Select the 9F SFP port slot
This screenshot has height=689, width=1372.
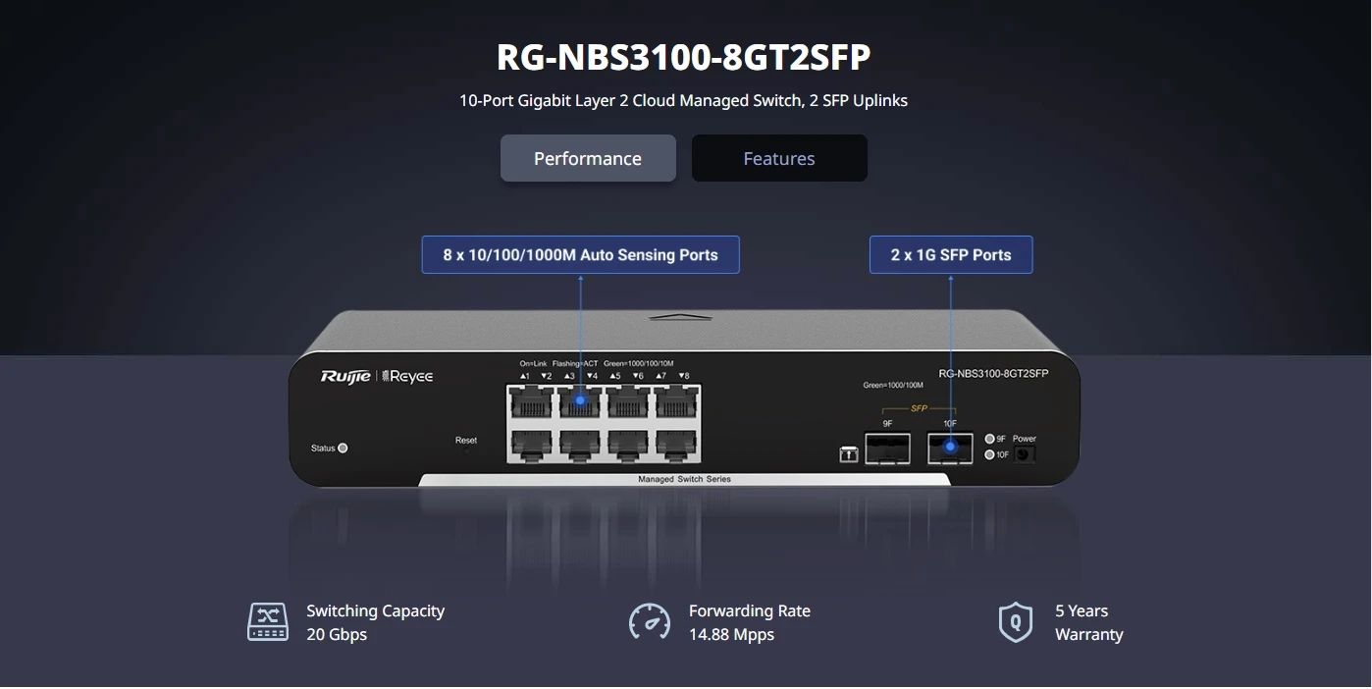(x=887, y=448)
